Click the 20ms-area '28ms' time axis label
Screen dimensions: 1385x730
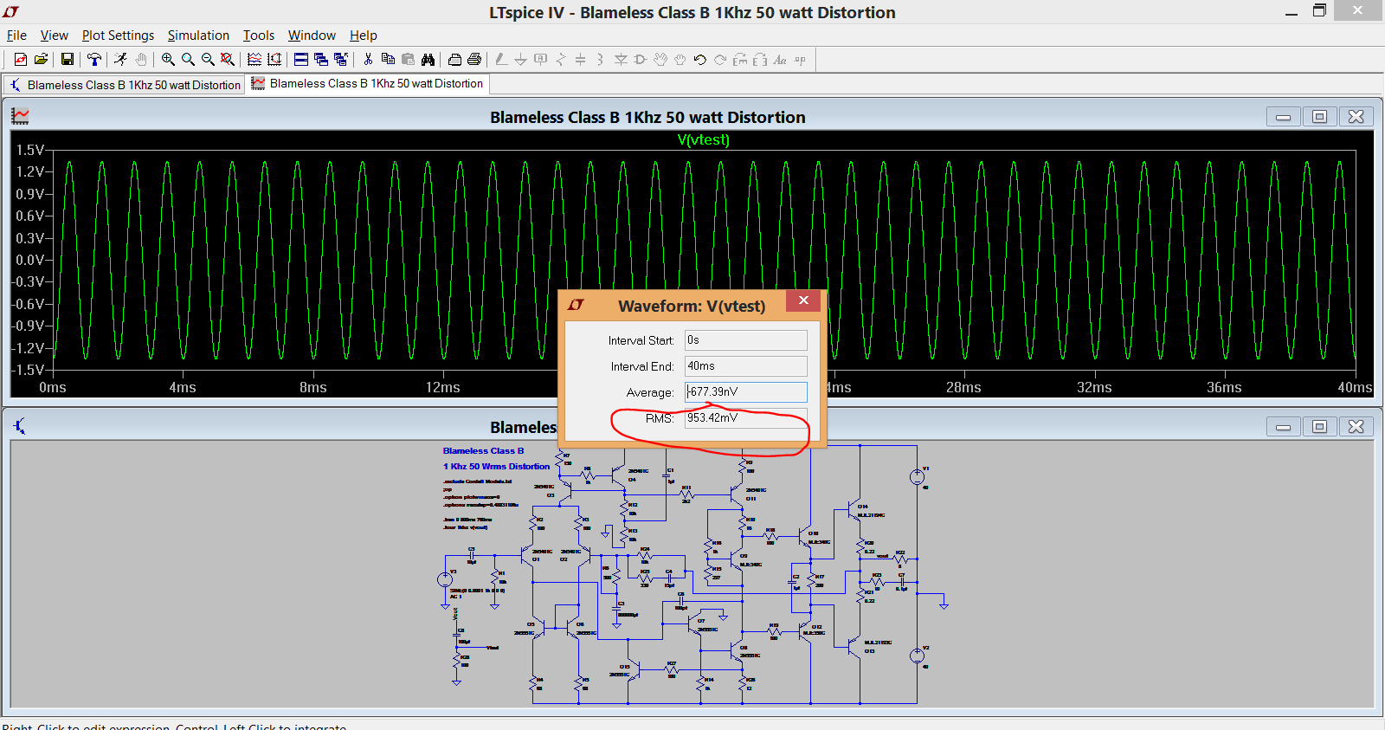pyautogui.click(x=963, y=387)
